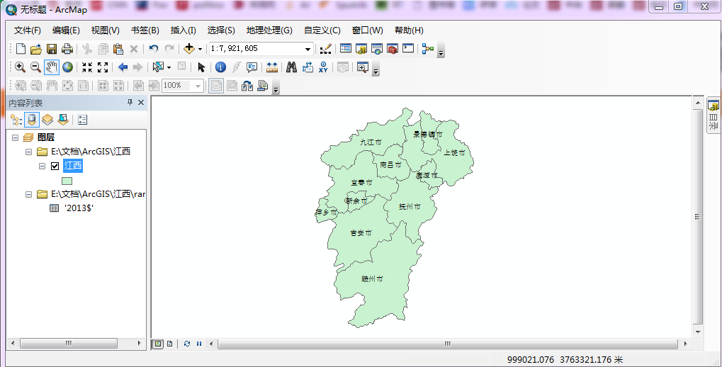Image resolution: width=722 pixels, height=367 pixels.
Task: Open the 视图(V) menu
Action: pos(105,30)
